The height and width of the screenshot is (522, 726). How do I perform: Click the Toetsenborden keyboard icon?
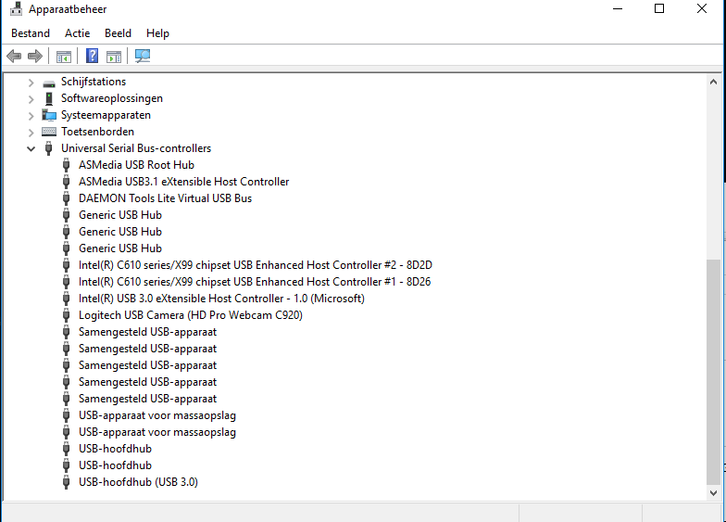(x=48, y=132)
